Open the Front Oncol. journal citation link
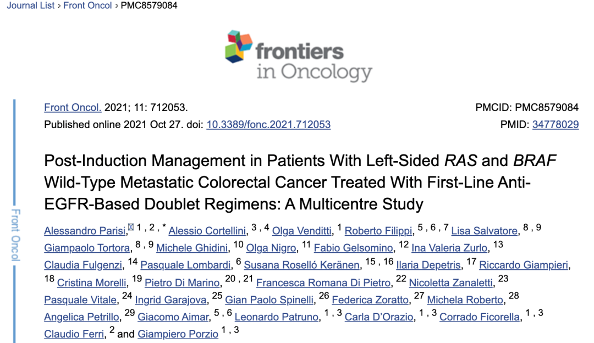Viewport: 594px width, 343px height. pyautogui.click(x=73, y=108)
